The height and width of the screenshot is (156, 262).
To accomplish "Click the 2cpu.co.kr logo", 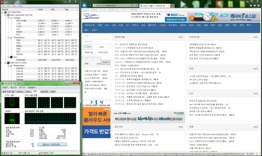I will 91,16.
